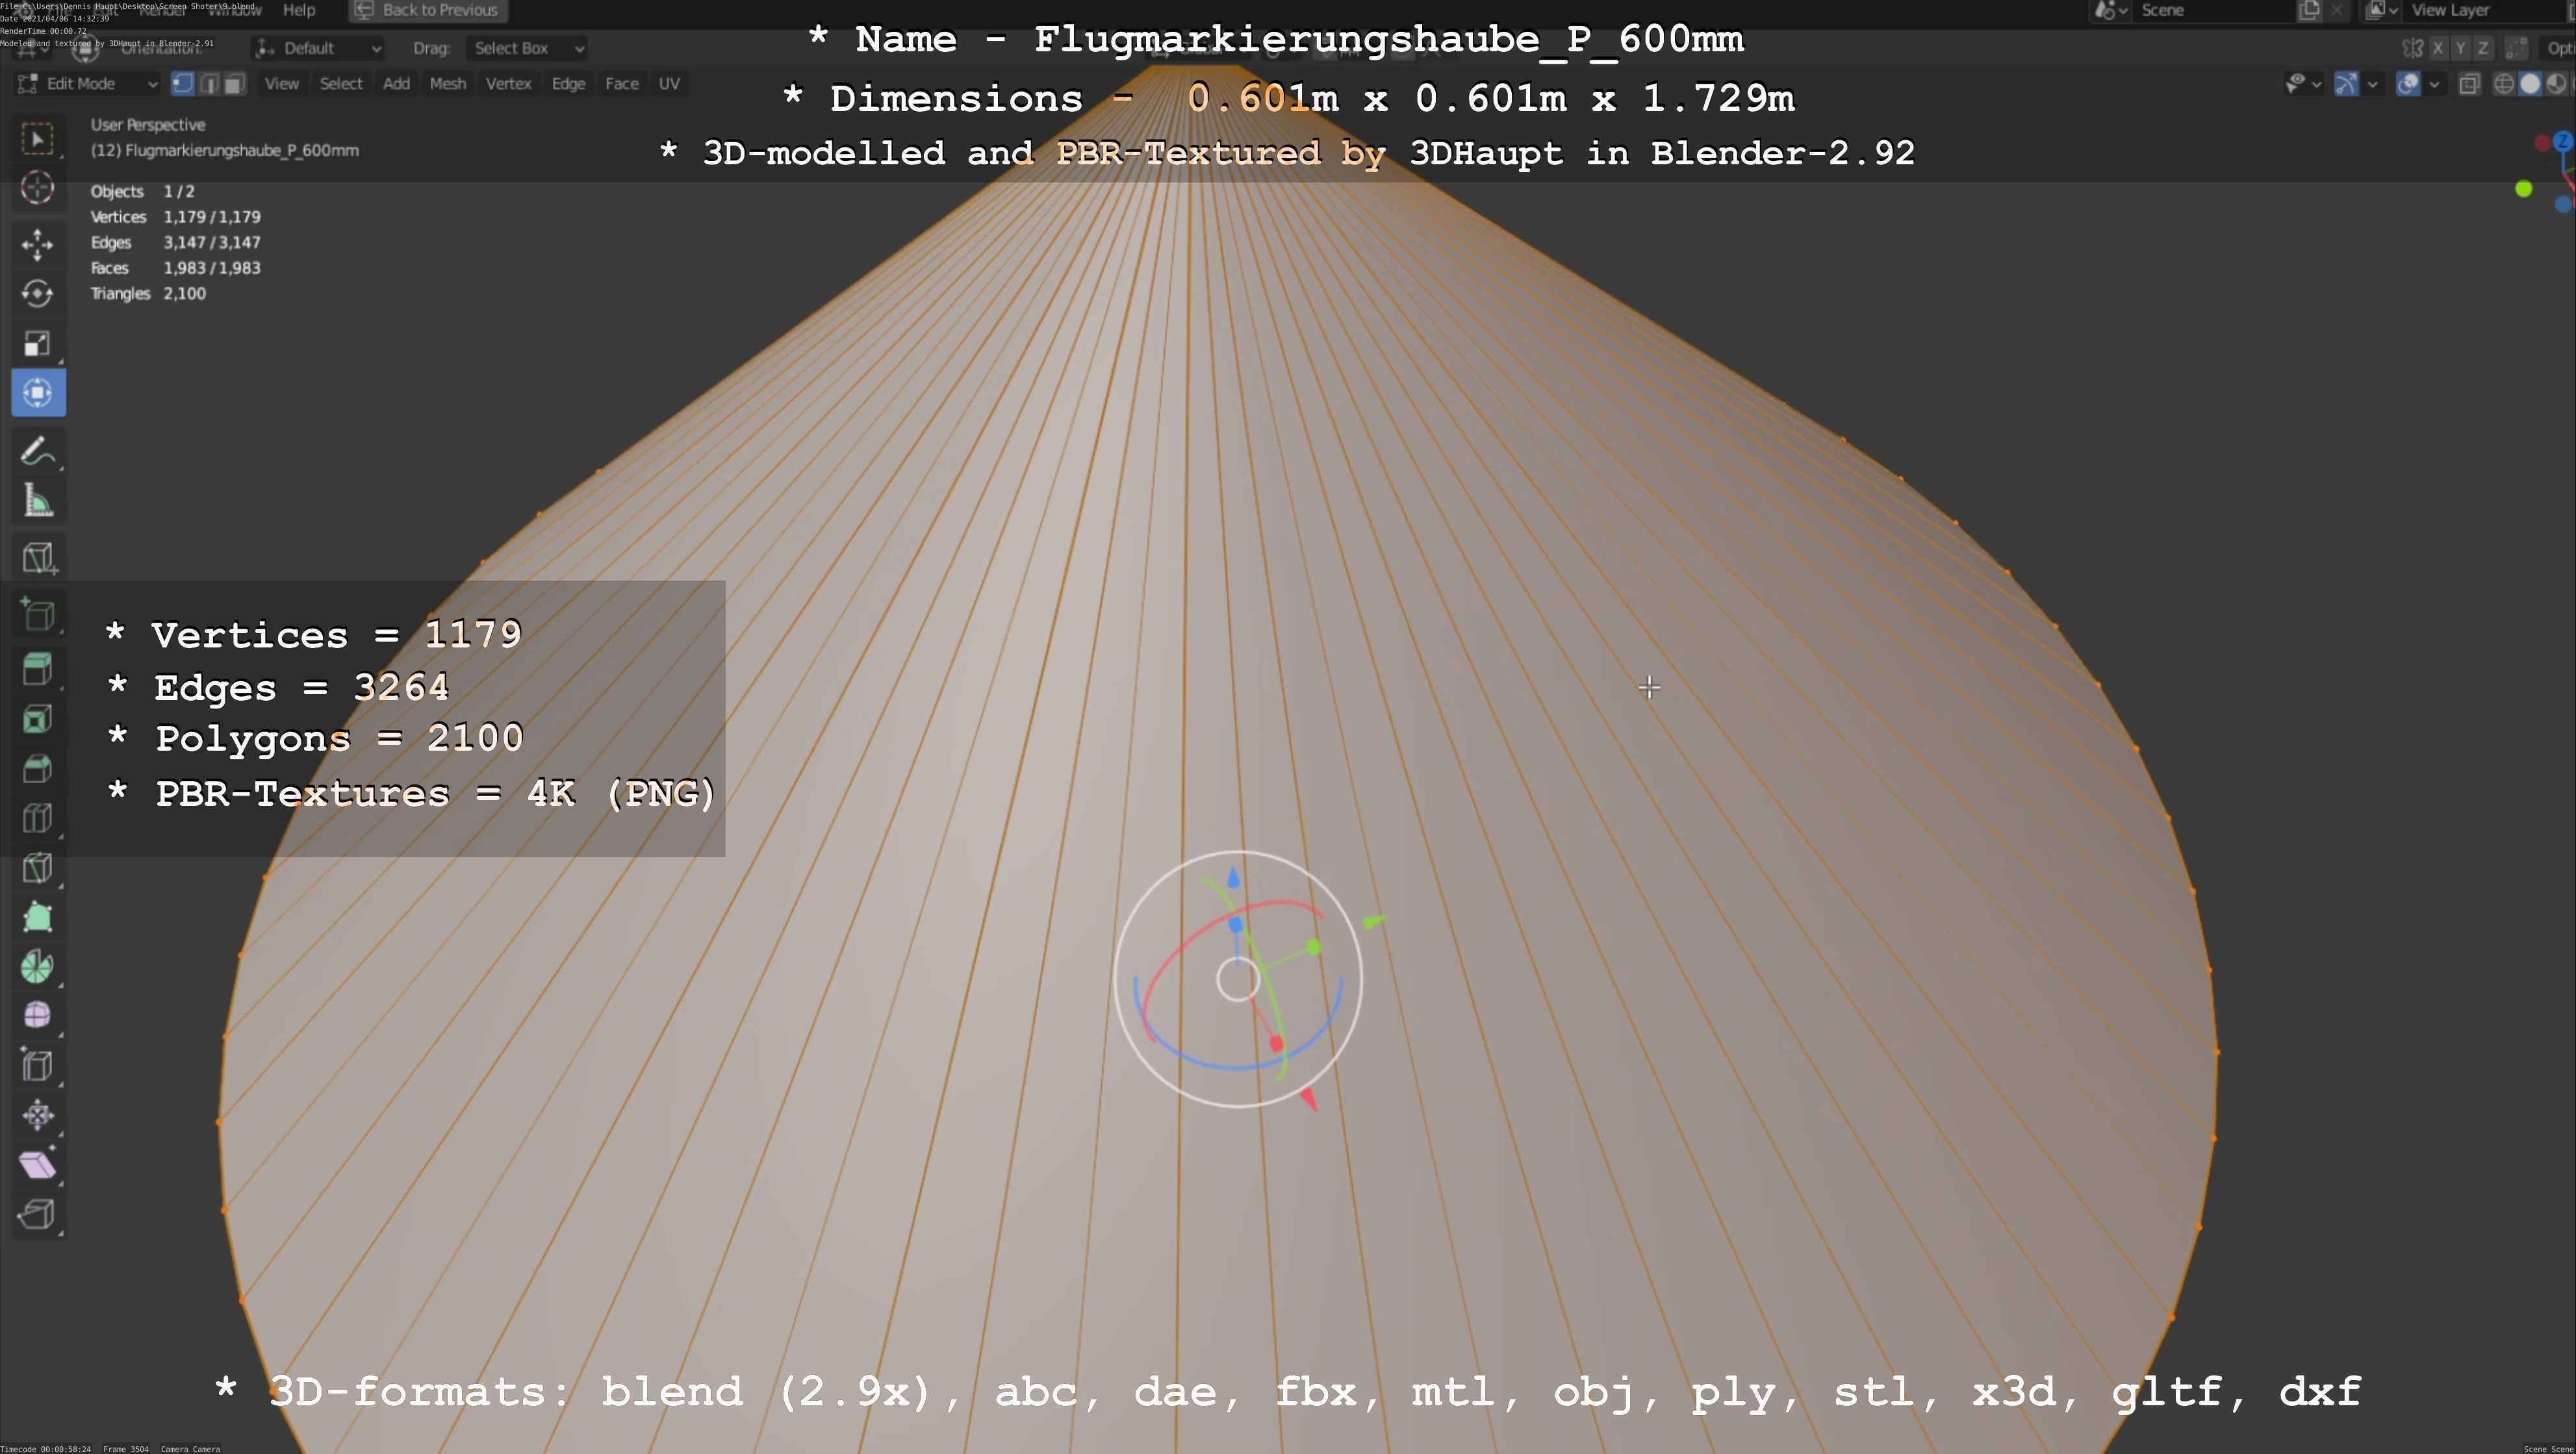Click the blue Z axis on navigation gizmo
The image size is (2576, 1454).
(2563, 142)
